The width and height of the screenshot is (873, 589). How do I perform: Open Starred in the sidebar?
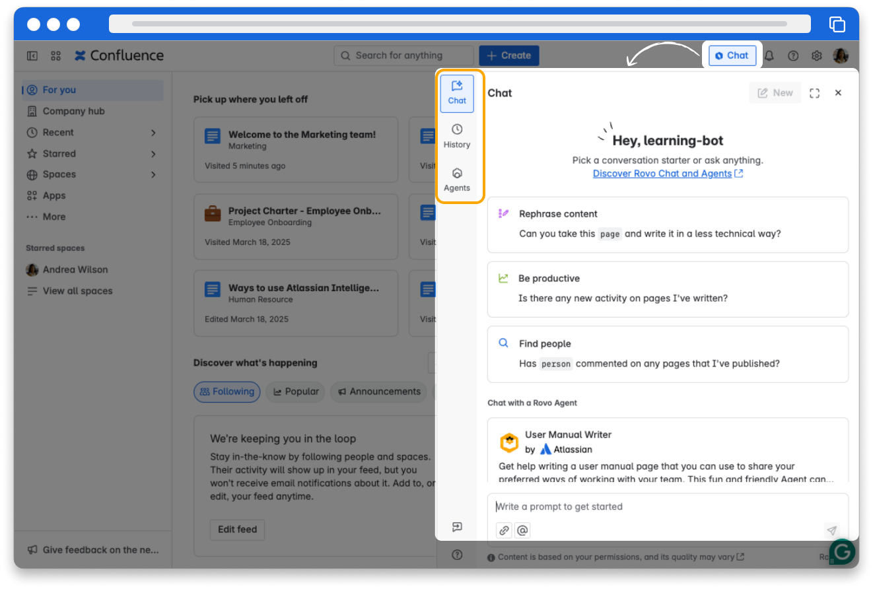pyautogui.click(x=93, y=154)
